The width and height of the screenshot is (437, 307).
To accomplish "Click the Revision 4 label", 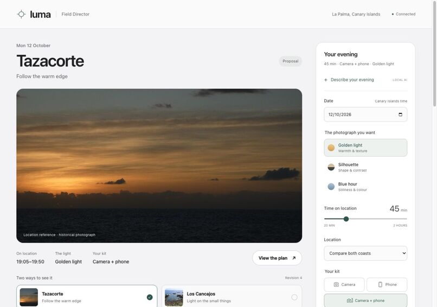I will 293,278.
